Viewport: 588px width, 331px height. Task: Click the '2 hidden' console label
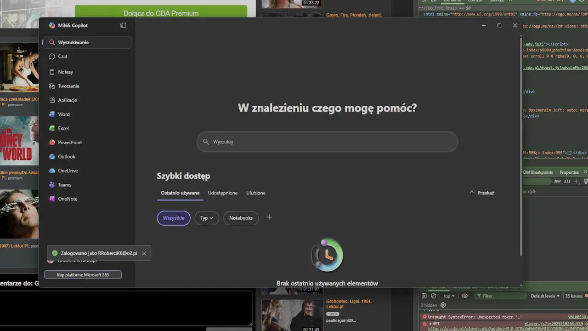(429, 305)
